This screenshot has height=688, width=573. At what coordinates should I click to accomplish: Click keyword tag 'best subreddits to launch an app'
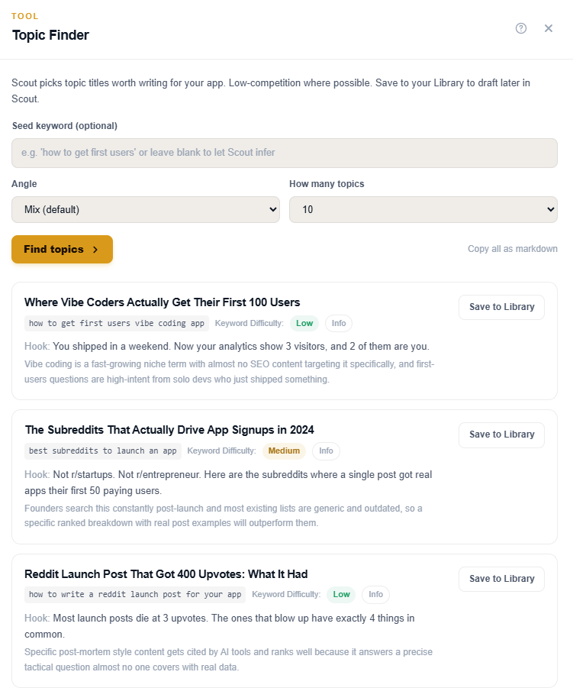point(103,451)
